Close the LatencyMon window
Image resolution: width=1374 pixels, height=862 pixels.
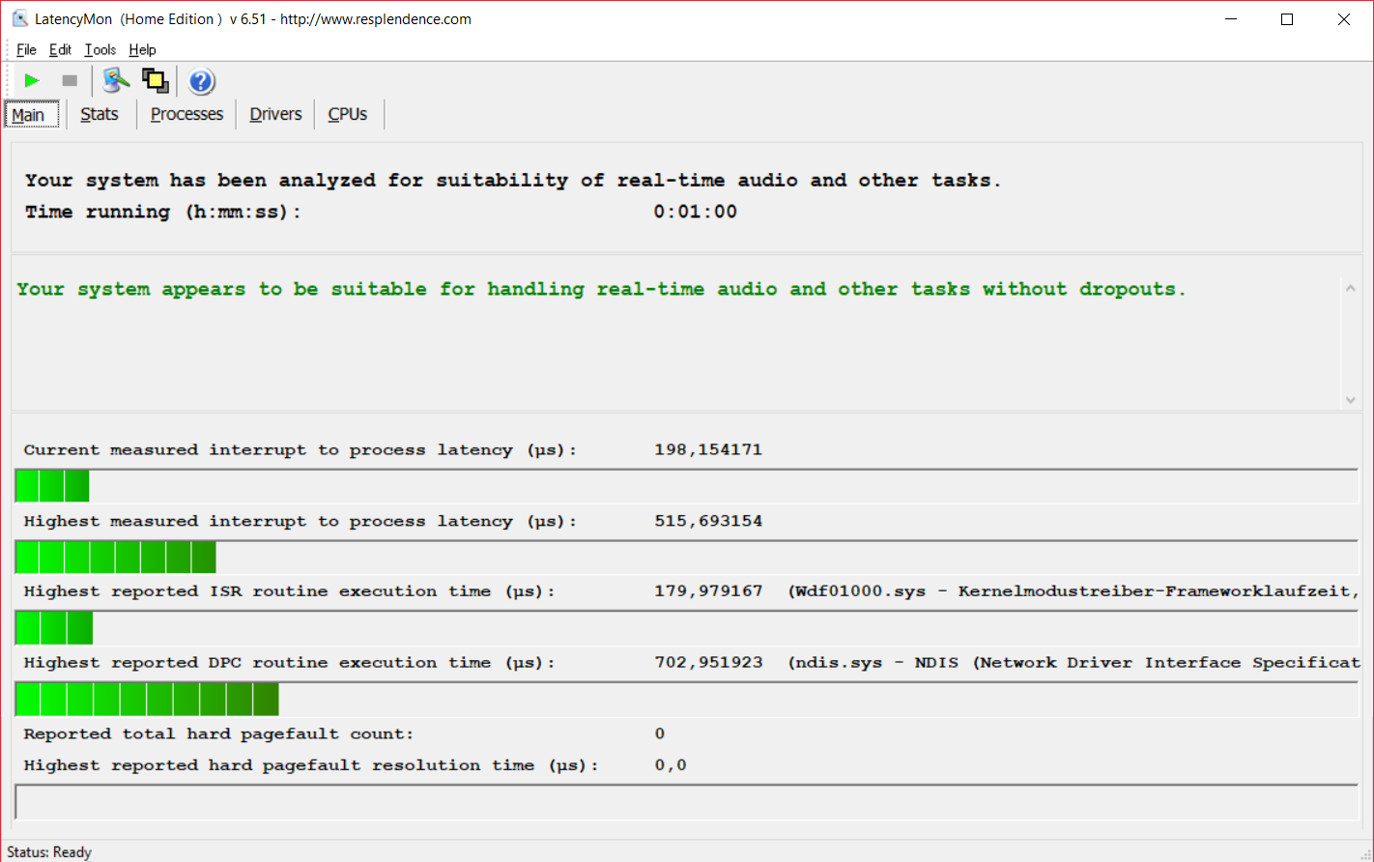1344,19
